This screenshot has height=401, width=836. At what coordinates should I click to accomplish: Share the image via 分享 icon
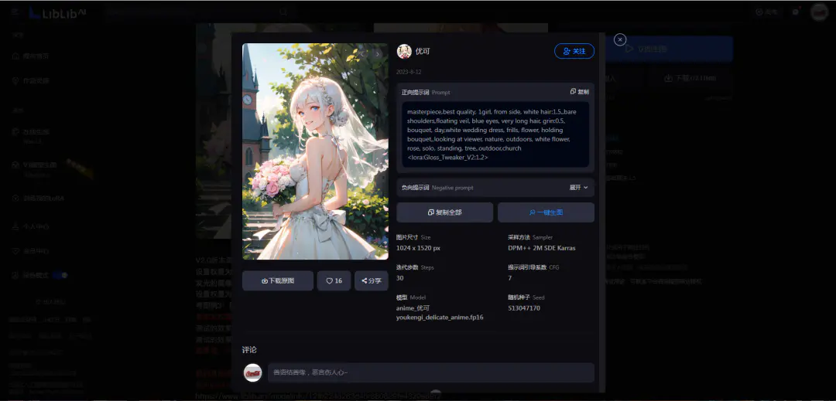point(371,280)
